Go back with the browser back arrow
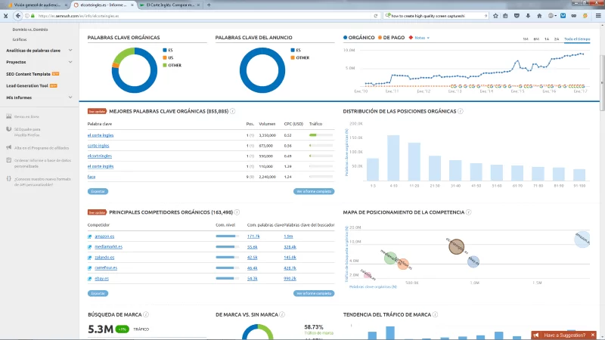Viewport: 605px width, 340px height. [17, 16]
